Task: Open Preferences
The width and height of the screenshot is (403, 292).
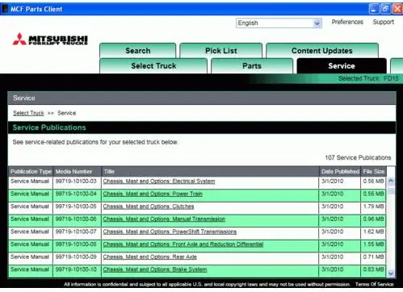Action: coord(347,22)
